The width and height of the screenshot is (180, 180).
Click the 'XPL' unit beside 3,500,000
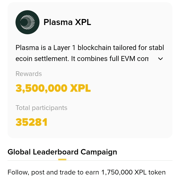(x=80, y=88)
